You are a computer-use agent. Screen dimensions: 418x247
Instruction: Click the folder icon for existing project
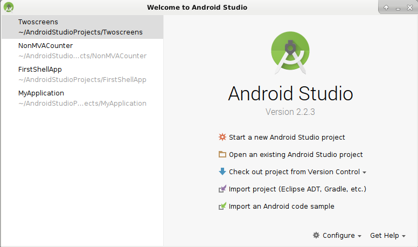click(222, 154)
